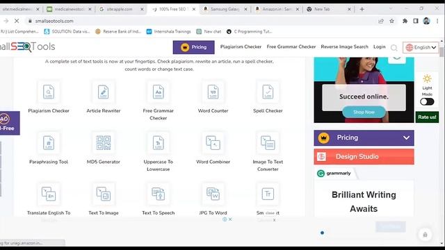The image size is (445, 250).
Task: Click the Login link
Action: 380,47
